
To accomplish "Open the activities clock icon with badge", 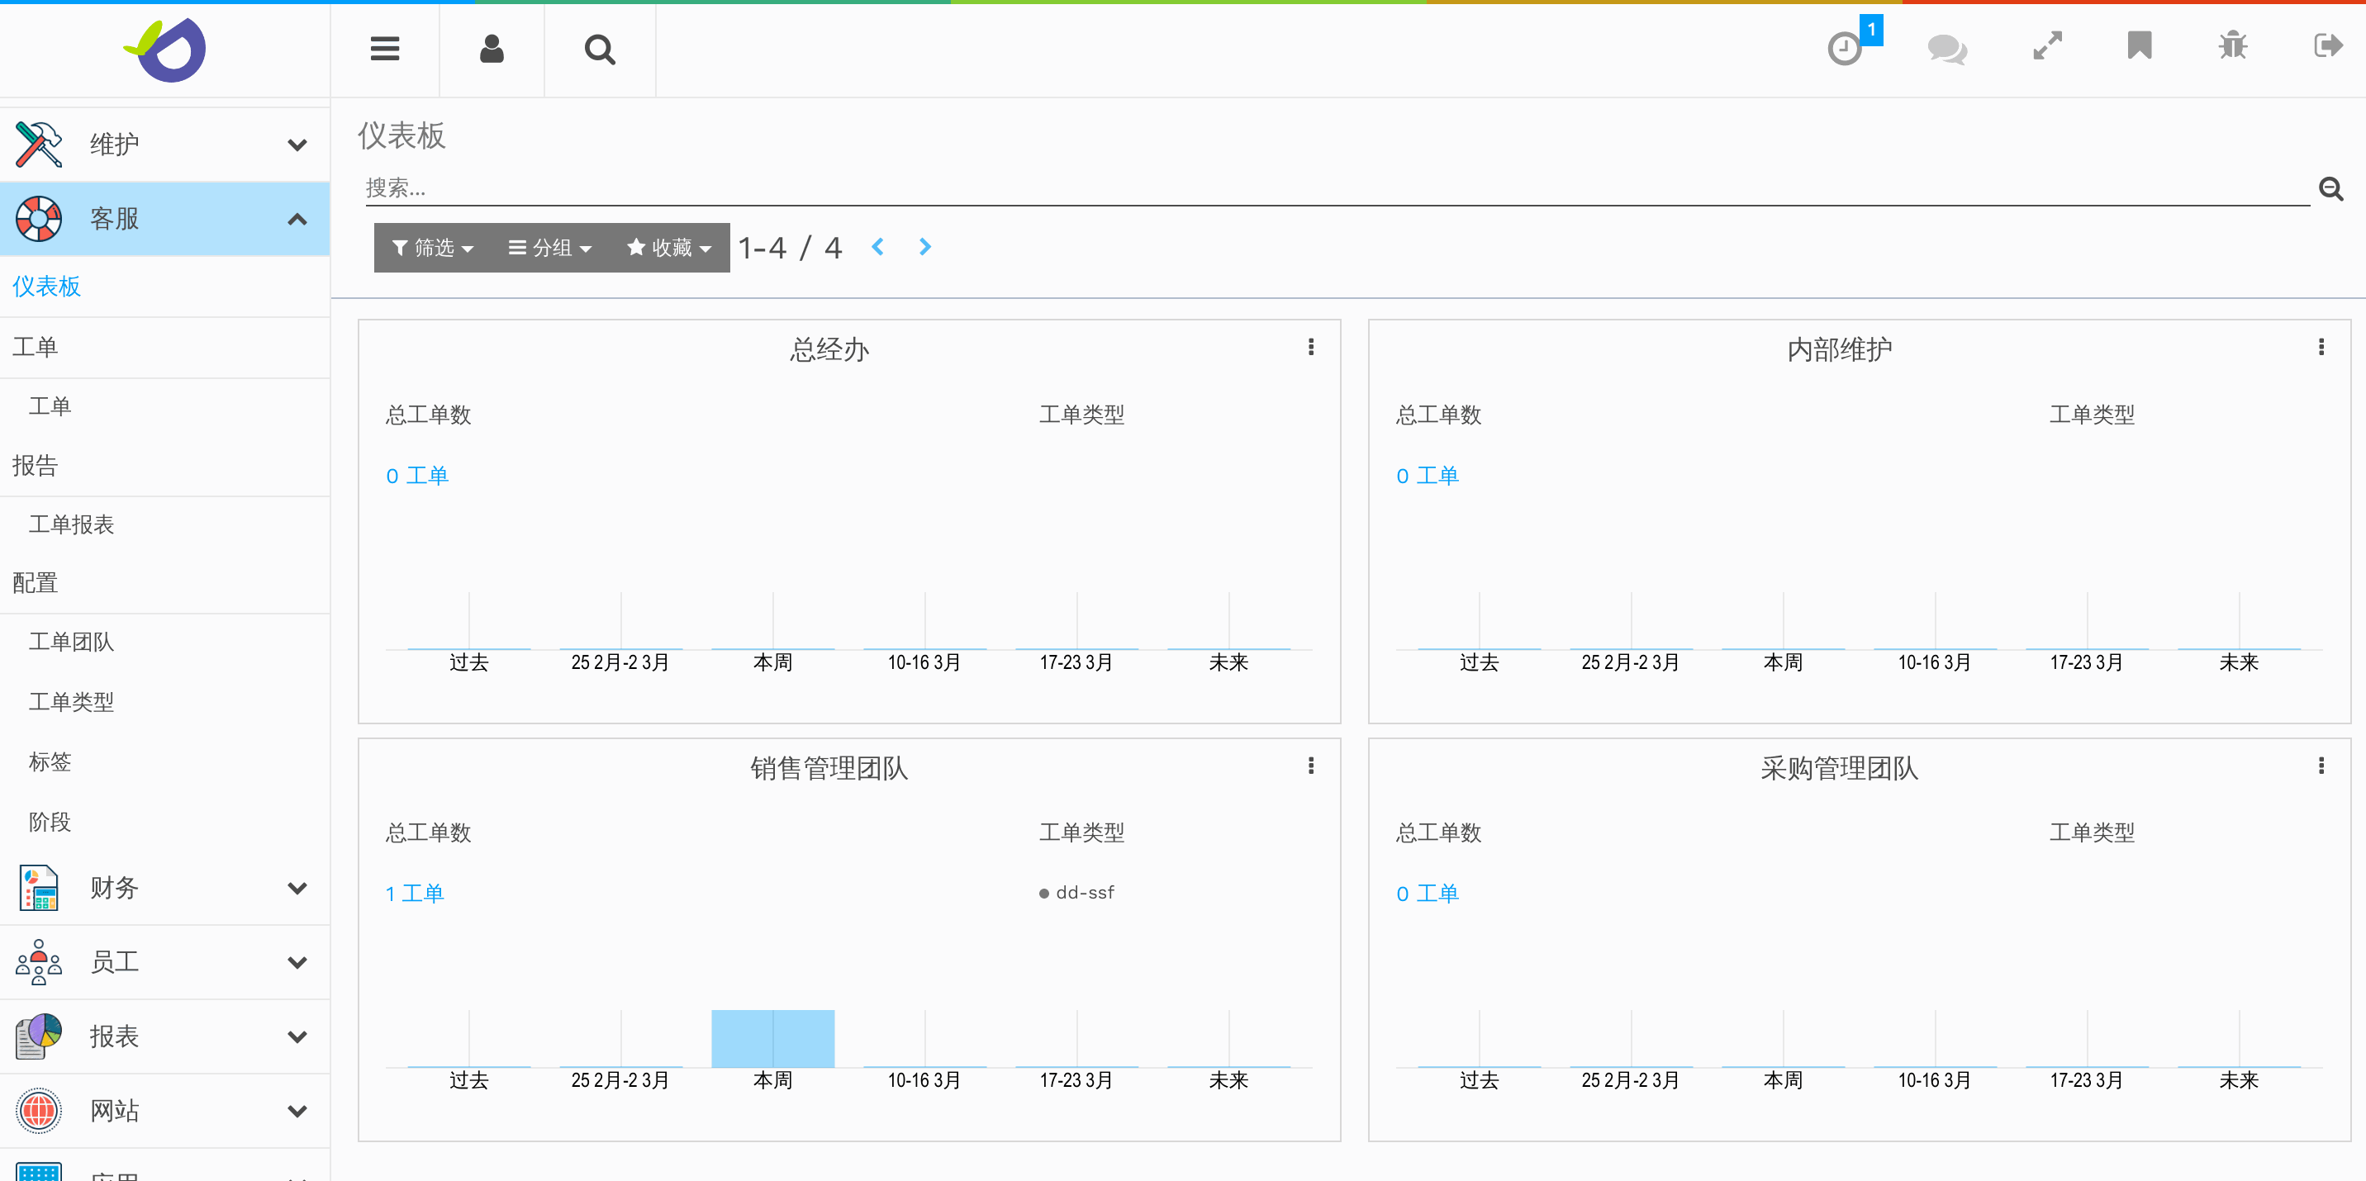I will [x=1844, y=48].
